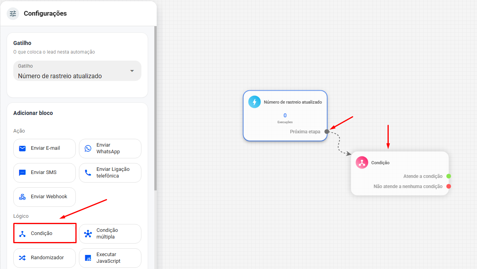
Task: Select Número de rastreio atualizado combo box
Action: tap(77, 71)
